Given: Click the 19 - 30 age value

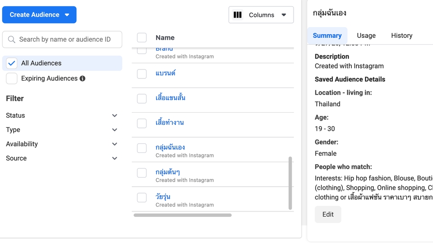Looking at the screenshot, I should point(325,128).
